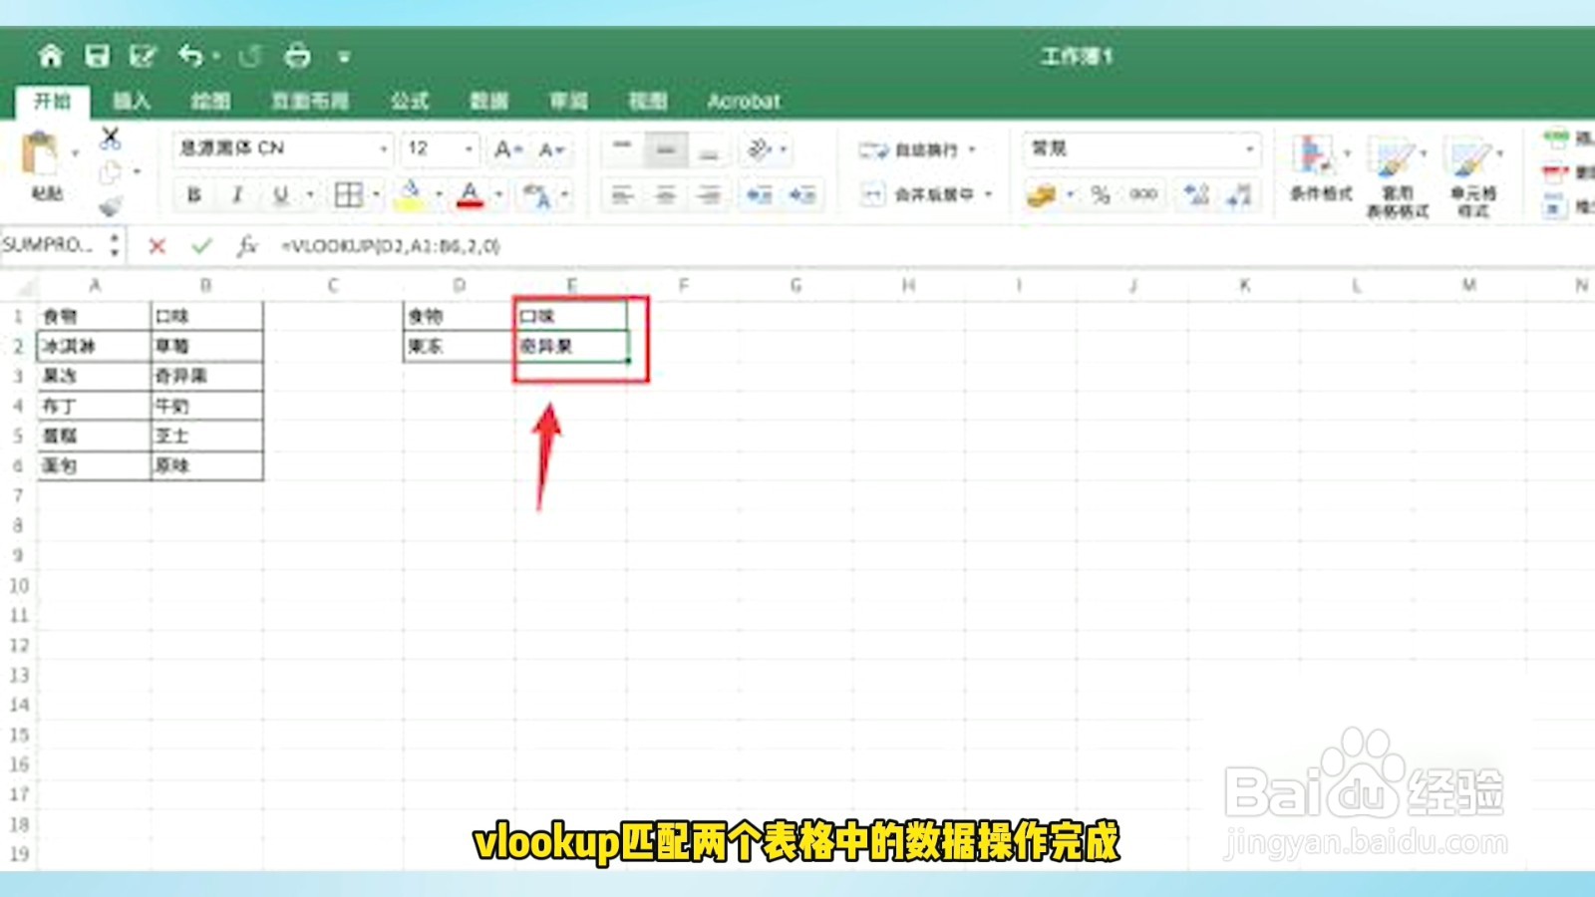Click the Increase Decimal icon

click(1194, 194)
